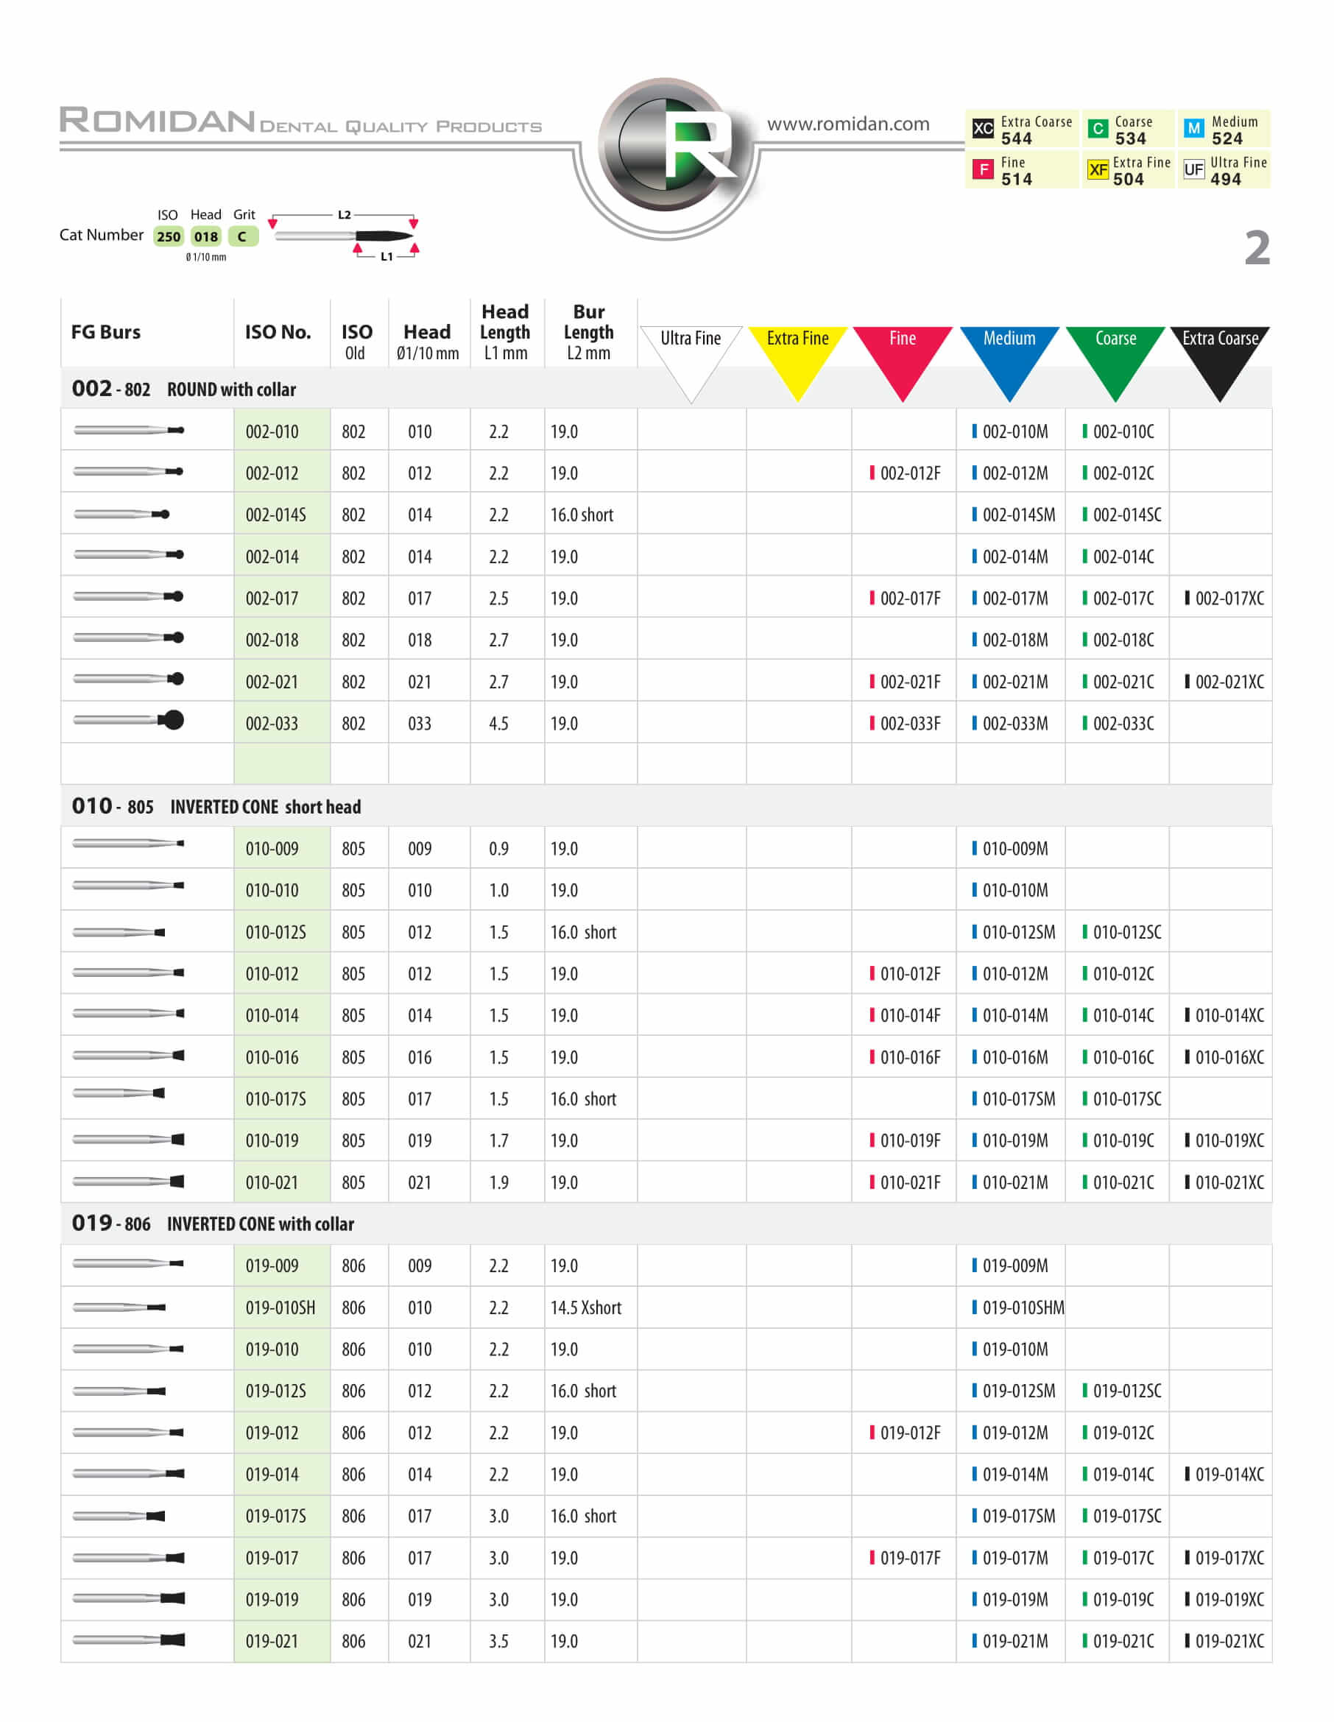
Task: Click the page number 2
Action: [x=1257, y=247]
